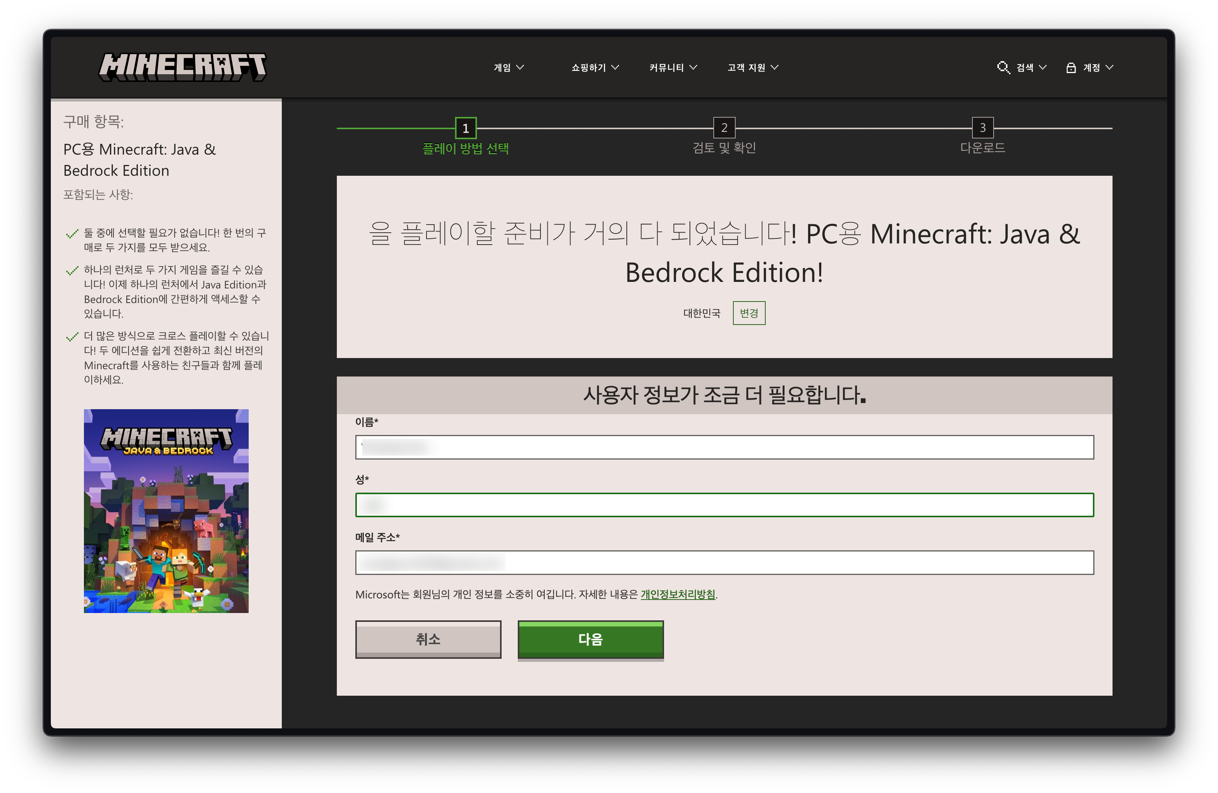Click the 사용자 정보가 조금 더 필요합니다 heading

click(x=724, y=395)
